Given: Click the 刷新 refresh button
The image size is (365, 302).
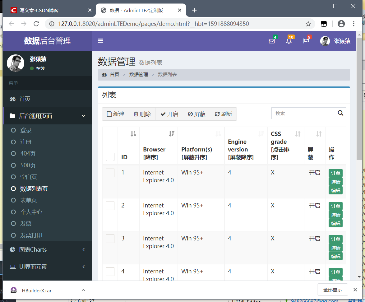Looking at the screenshot, I should click(x=223, y=114).
